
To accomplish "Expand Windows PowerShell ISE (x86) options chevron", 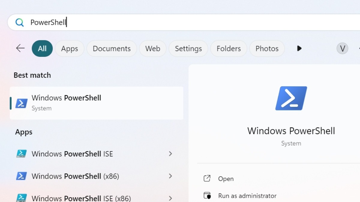I will pyautogui.click(x=170, y=198).
